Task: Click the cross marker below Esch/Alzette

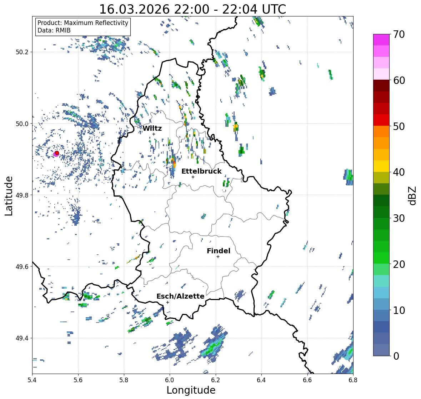Action: click(167, 302)
